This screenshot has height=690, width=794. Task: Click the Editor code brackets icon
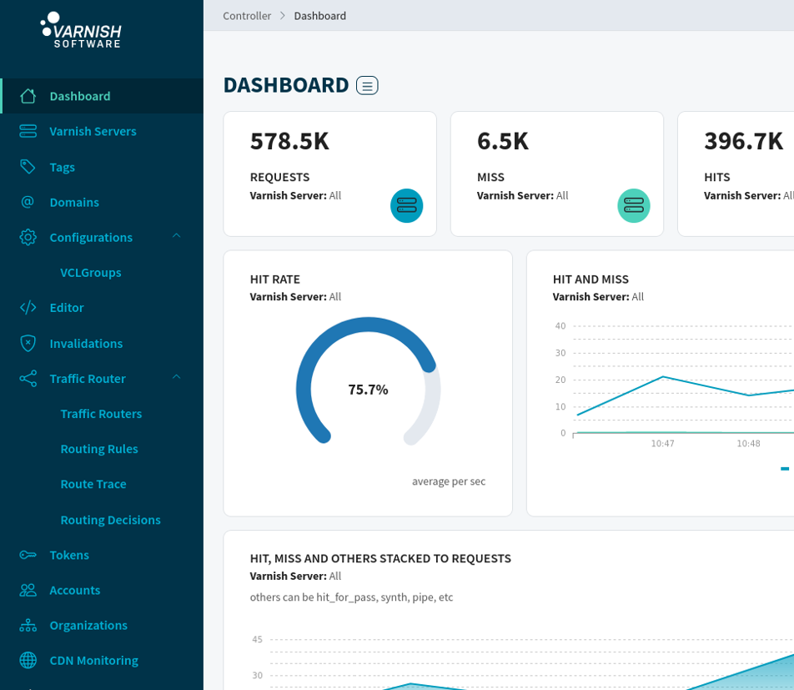tap(28, 307)
